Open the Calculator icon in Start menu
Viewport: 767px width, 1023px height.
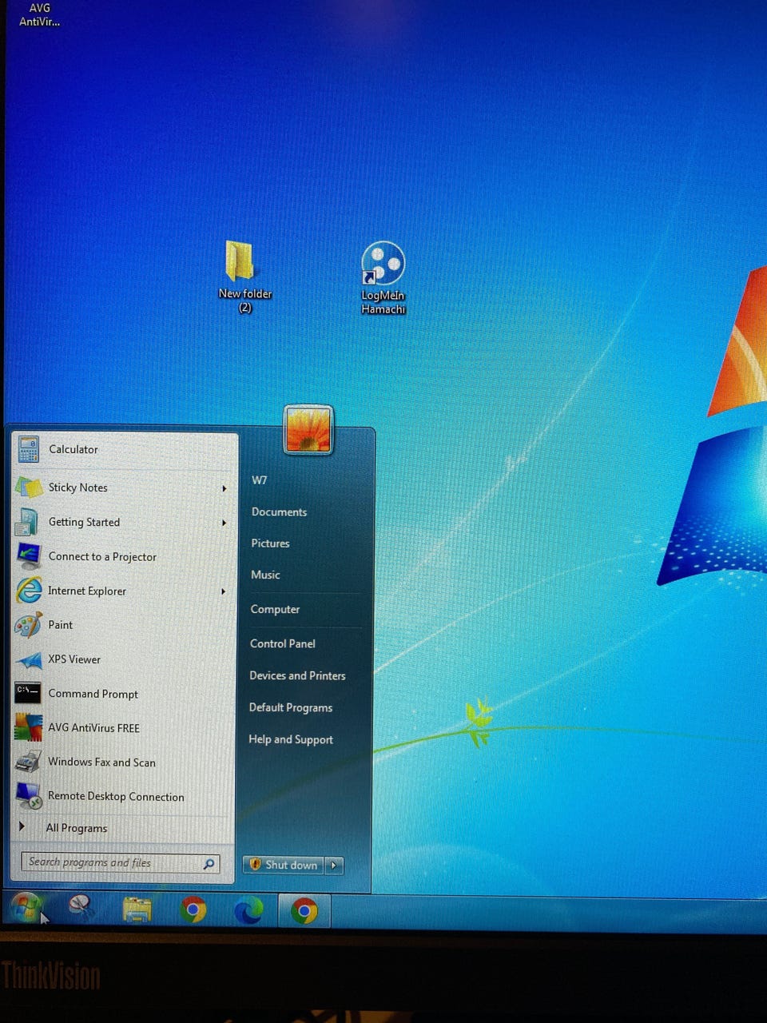[29, 449]
